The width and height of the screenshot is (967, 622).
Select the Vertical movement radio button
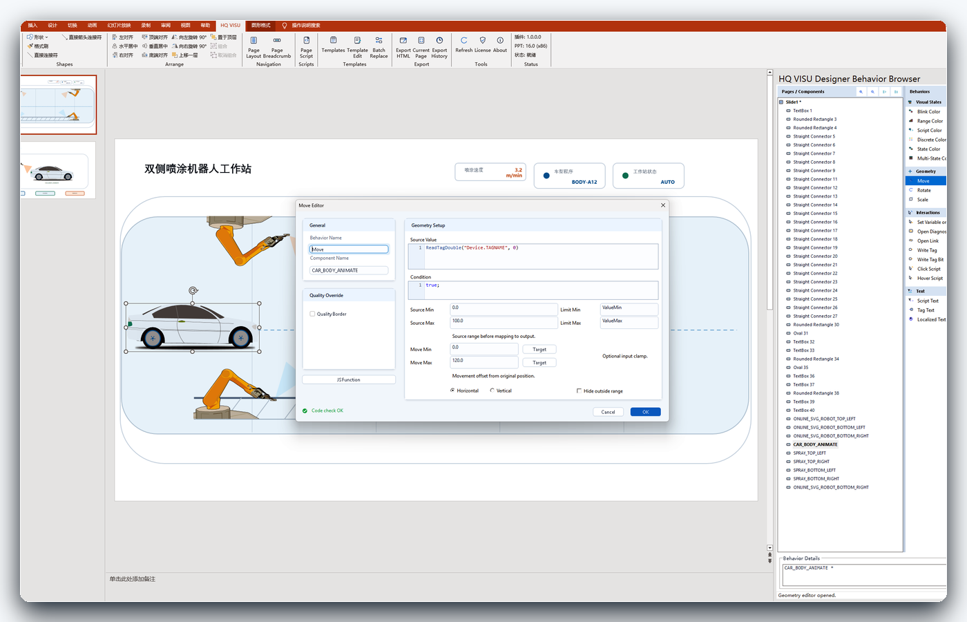[x=492, y=390]
